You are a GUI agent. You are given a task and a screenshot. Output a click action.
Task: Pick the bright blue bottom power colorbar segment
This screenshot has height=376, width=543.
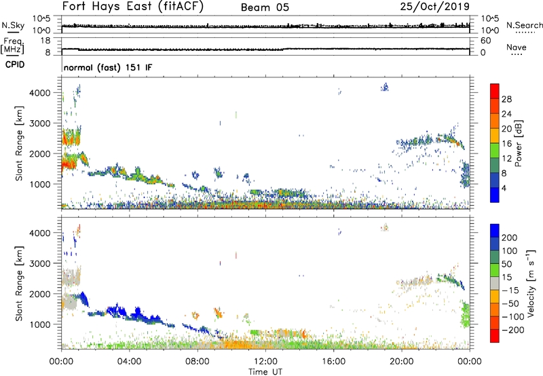point(495,195)
